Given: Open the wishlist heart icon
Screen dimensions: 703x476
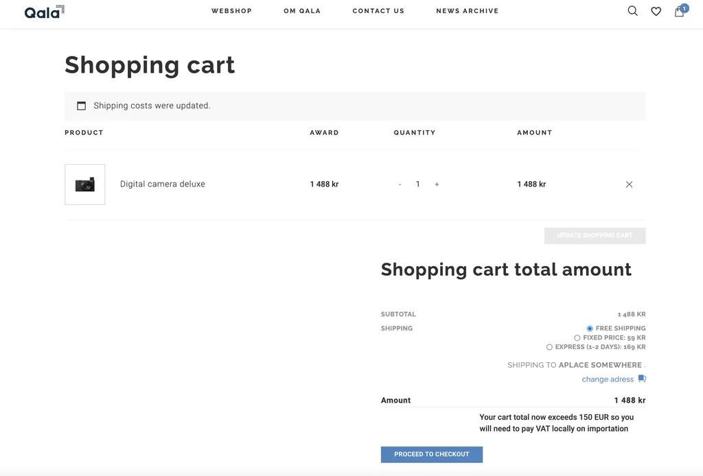Looking at the screenshot, I should [656, 11].
